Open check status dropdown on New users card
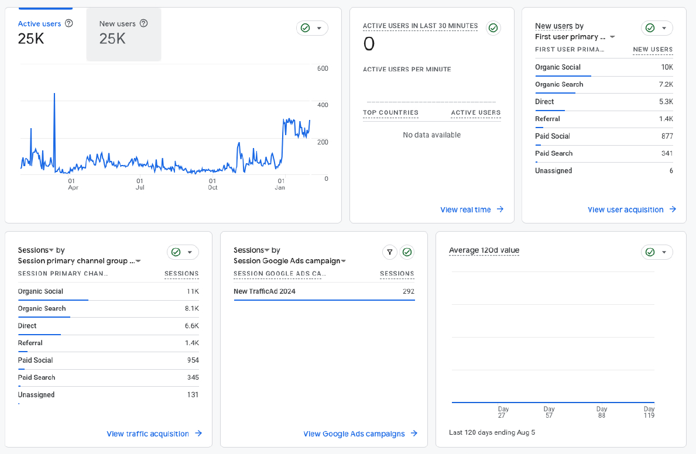This screenshot has height=454, width=696. tap(664, 28)
